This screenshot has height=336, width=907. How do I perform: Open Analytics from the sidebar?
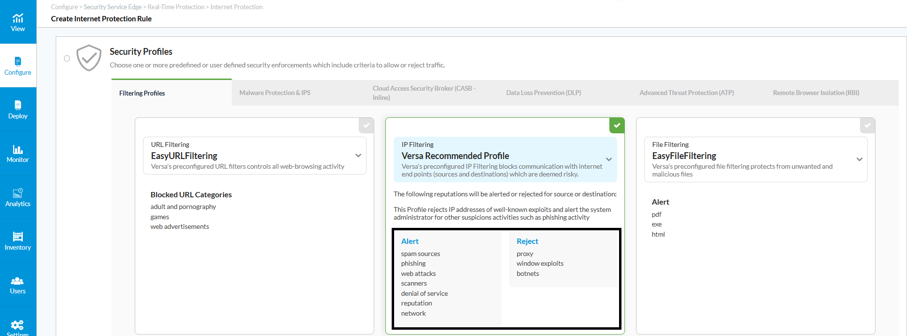click(18, 197)
